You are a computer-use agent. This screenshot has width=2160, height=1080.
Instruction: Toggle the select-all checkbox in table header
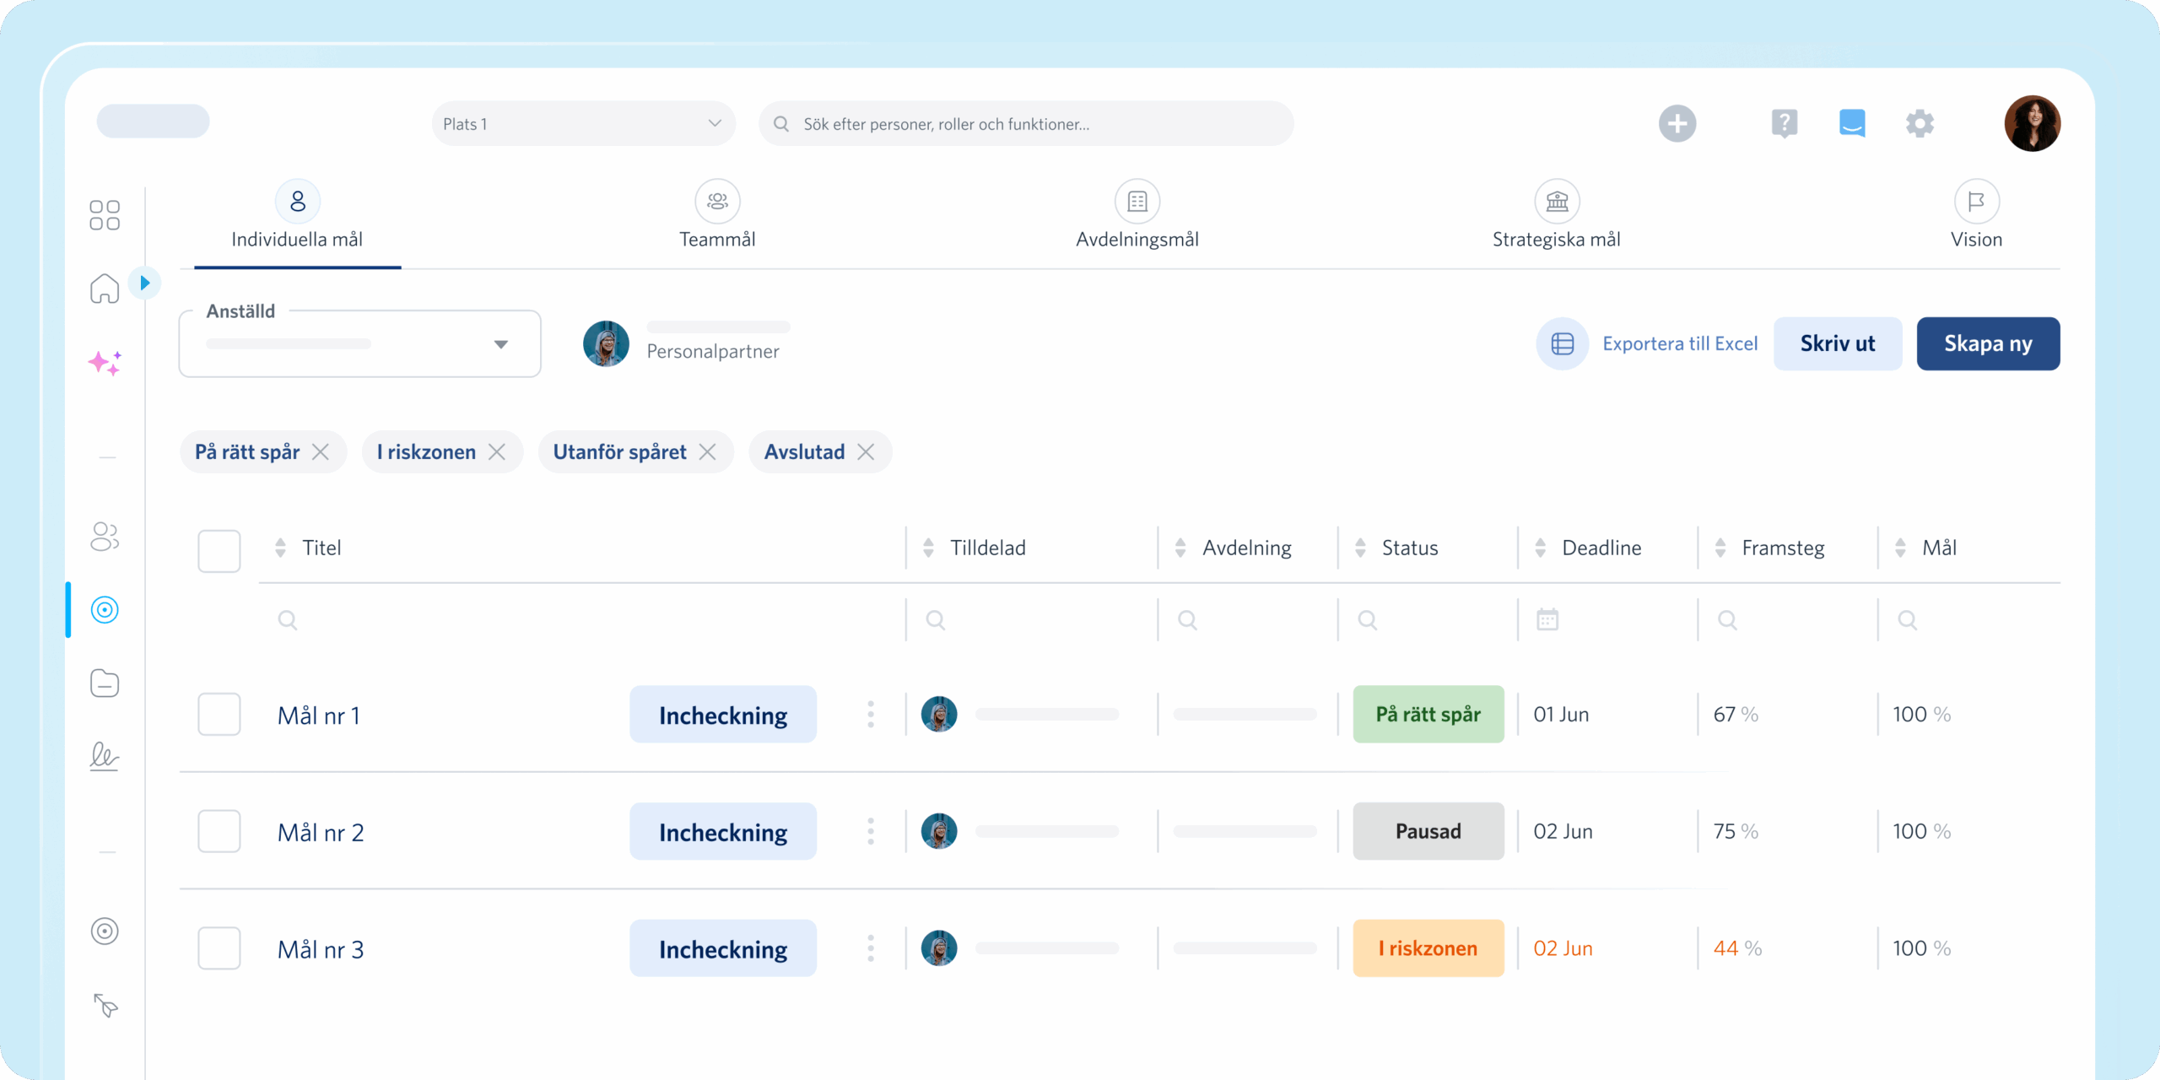219,551
